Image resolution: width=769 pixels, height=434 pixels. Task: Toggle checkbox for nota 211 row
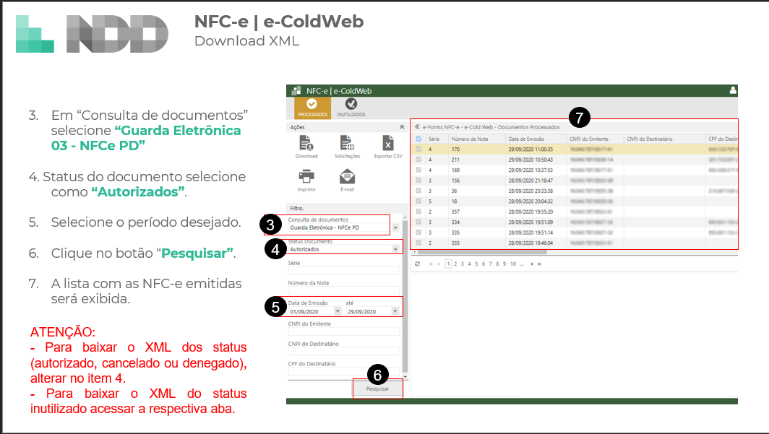(418, 160)
